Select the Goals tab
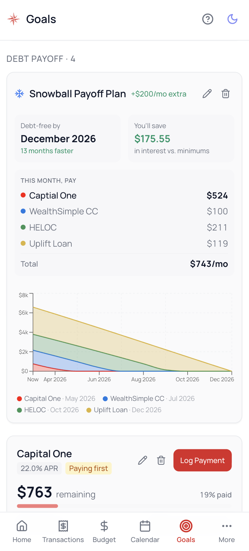This screenshot has width=249, height=551. [186, 531]
